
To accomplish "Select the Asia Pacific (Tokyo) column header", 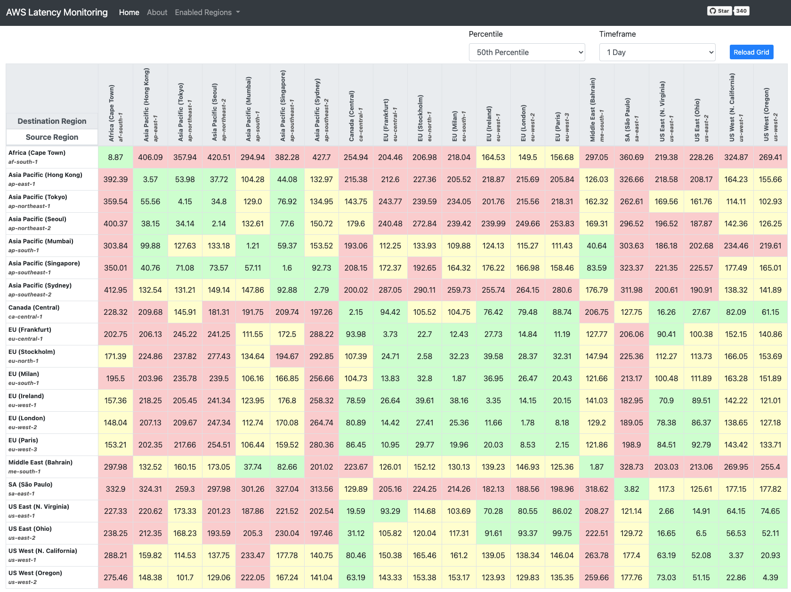I will (x=185, y=105).
